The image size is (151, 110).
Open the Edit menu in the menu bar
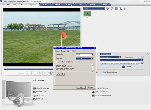tap(8, 5)
